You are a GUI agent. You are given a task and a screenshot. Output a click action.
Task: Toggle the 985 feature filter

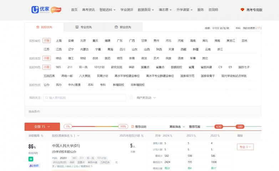[59, 67]
